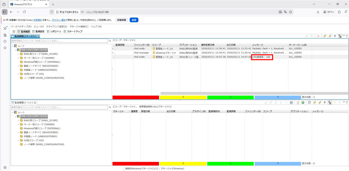Collapse the マネージャ node in the status tree
Image resolution: width=349 pixels, height=171 pixels.
coord(16,50)
